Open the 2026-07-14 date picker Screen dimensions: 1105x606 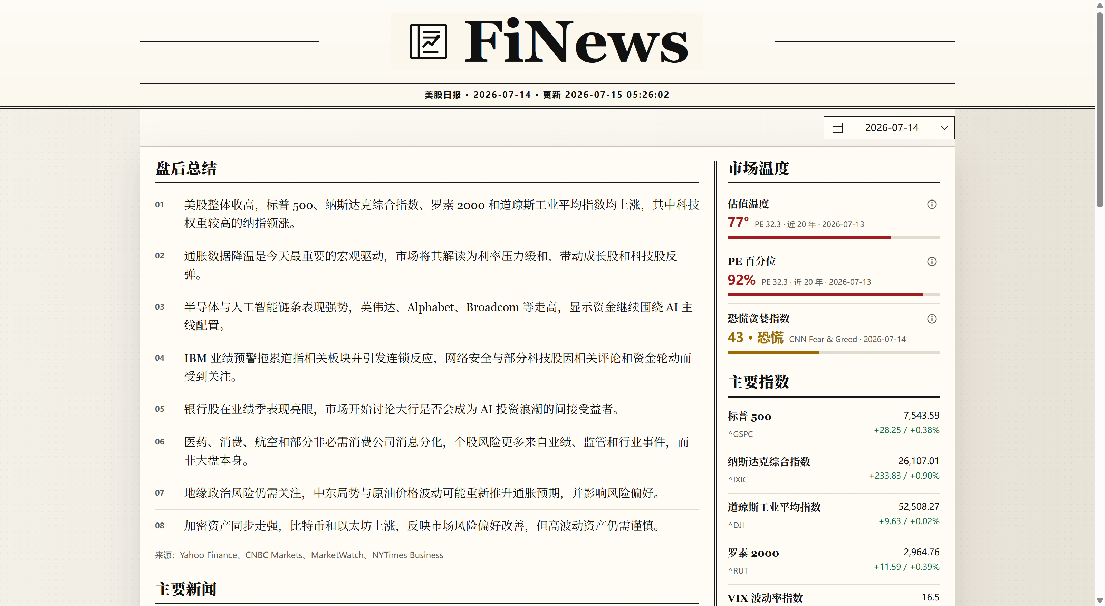(889, 128)
